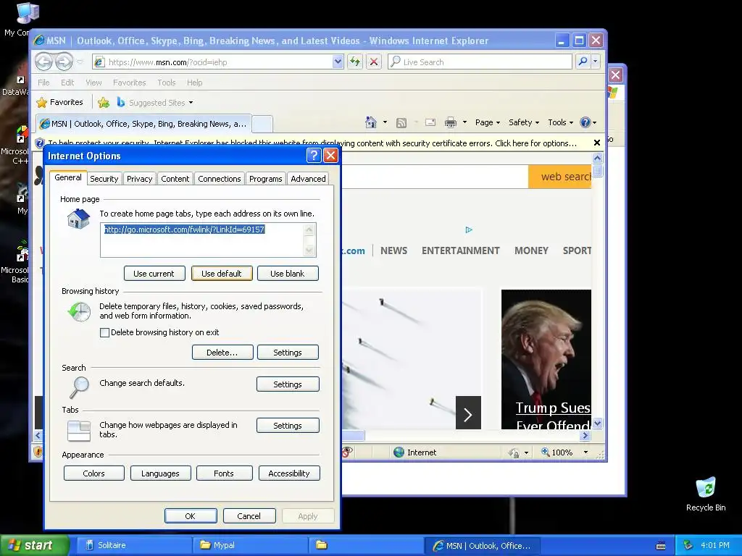The height and width of the screenshot is (556, 742).
Task: Click the Start button
Action: pyautogui.click(x=33, y=545)
